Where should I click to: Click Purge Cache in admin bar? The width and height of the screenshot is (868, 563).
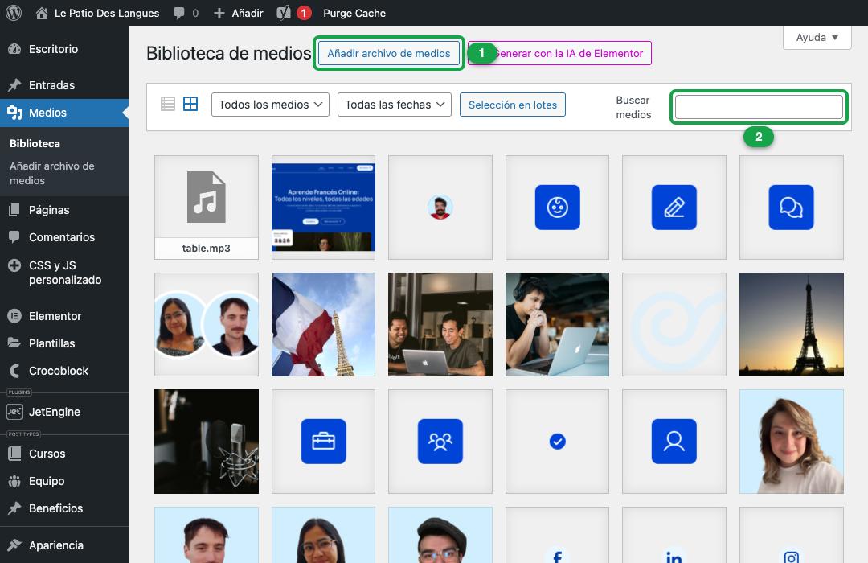[354, 14]
